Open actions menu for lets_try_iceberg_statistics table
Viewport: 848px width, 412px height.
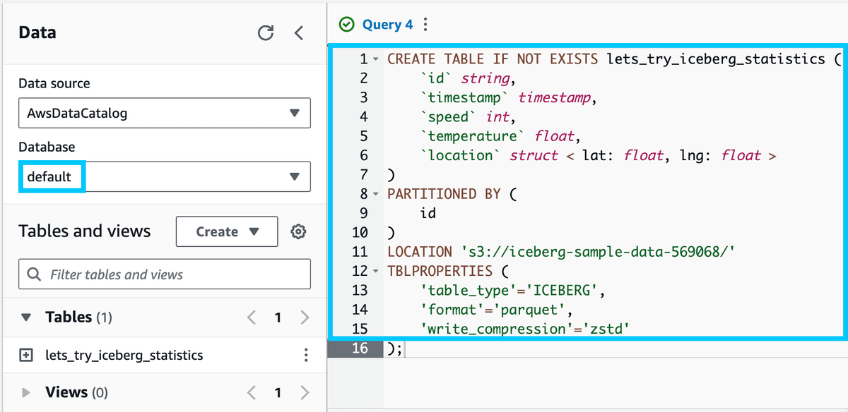(305, 355)
